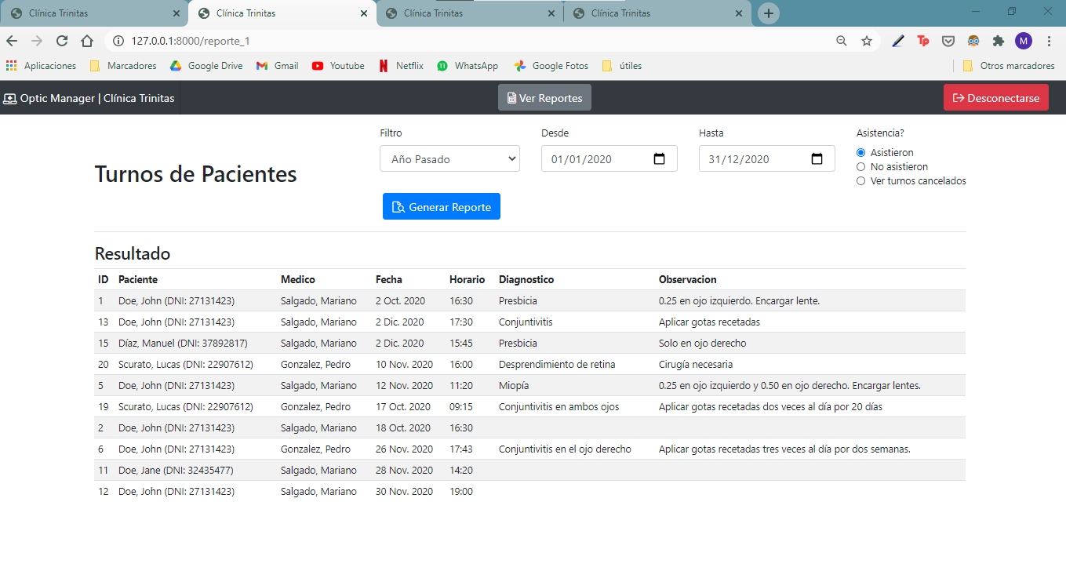Open Google Drive bookmark
This screenshot has width=1066, height=571.
(206, 66)
